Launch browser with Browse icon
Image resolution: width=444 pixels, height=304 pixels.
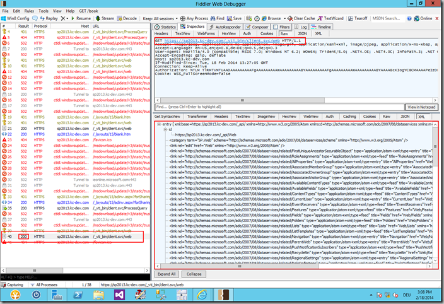pyautogui.click(x=271, y=18)
